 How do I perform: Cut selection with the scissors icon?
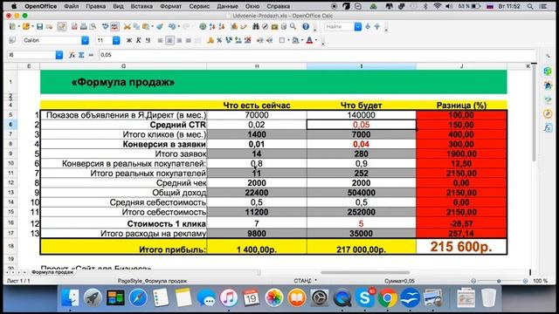tap(127, 27)
